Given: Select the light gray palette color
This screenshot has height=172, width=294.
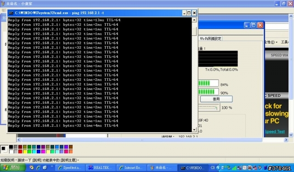Looking at the screenshot, I should pos(16,151).
